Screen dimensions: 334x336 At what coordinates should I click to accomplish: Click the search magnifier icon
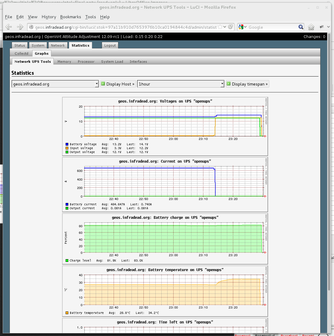pos(301,27)
